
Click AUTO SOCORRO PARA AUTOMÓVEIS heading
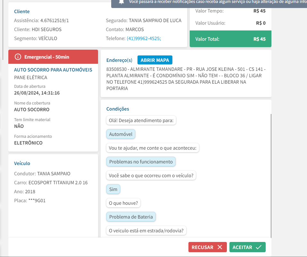(53, 70)
